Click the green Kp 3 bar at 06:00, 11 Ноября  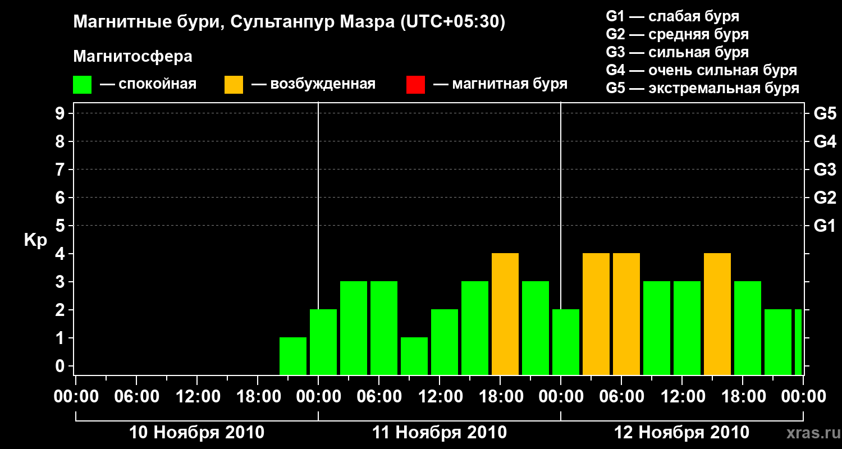384,328
